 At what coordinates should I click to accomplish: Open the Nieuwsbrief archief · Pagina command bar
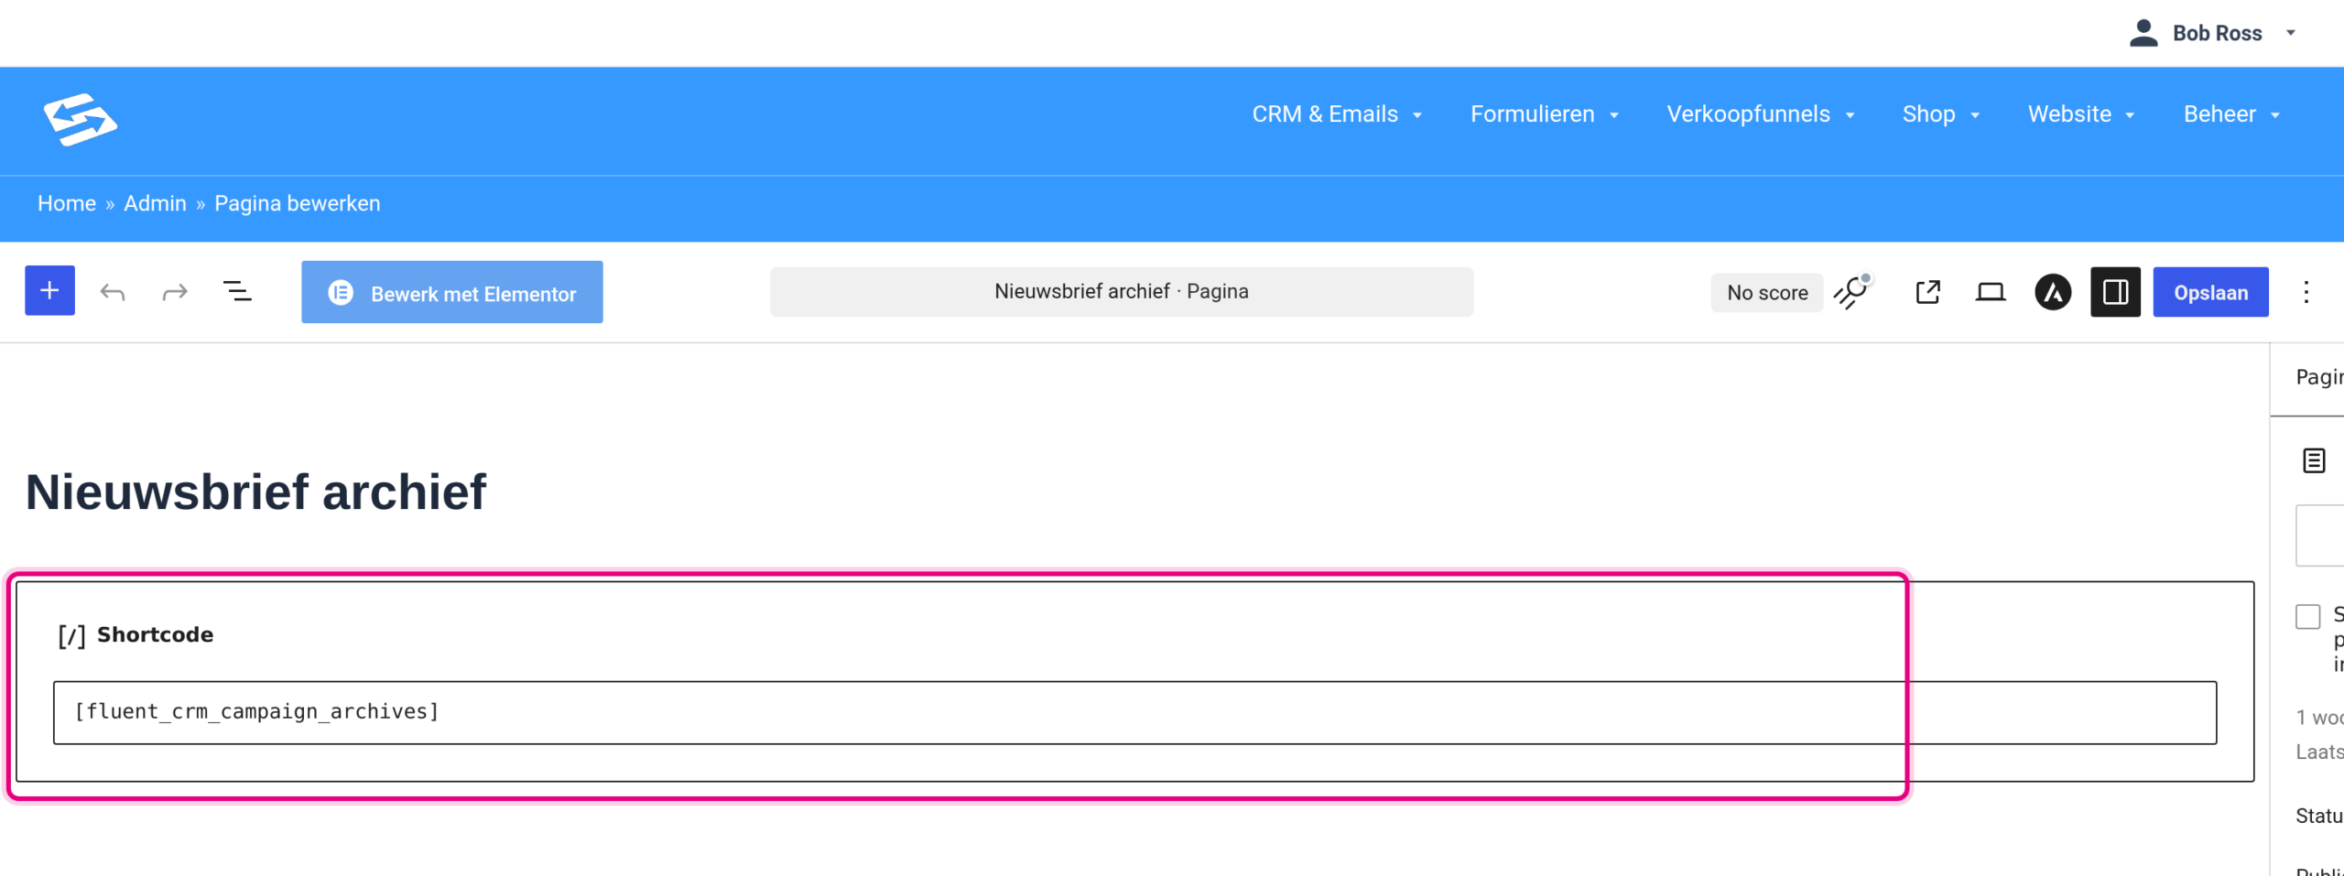(1122, 292)
